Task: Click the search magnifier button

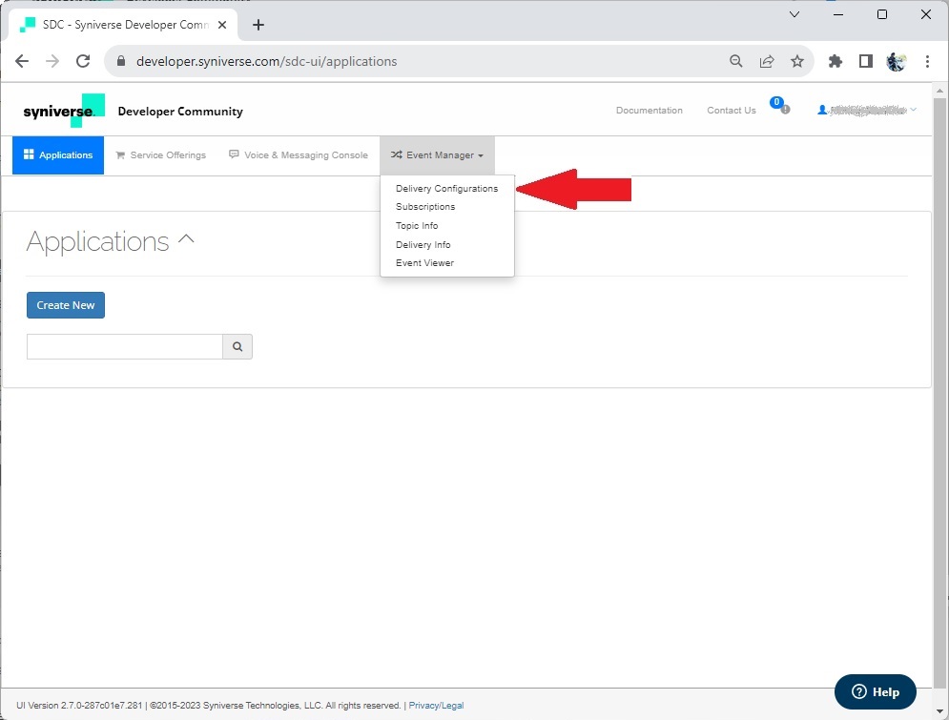Action: [x=237, y=347]
